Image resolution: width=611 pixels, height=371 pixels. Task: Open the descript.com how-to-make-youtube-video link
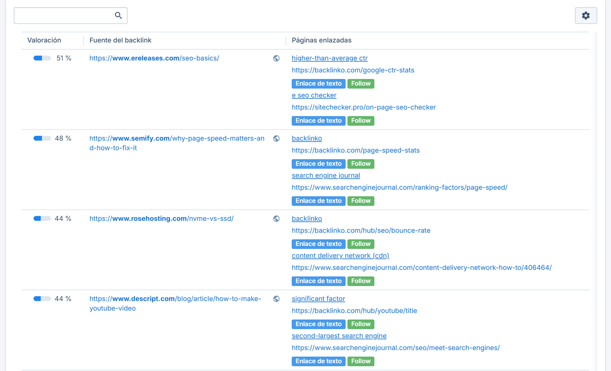point(175,303)
